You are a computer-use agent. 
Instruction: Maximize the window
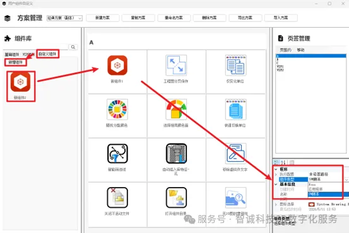tap(329, 4)
